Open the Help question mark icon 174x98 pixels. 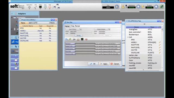tap(50, 7)
